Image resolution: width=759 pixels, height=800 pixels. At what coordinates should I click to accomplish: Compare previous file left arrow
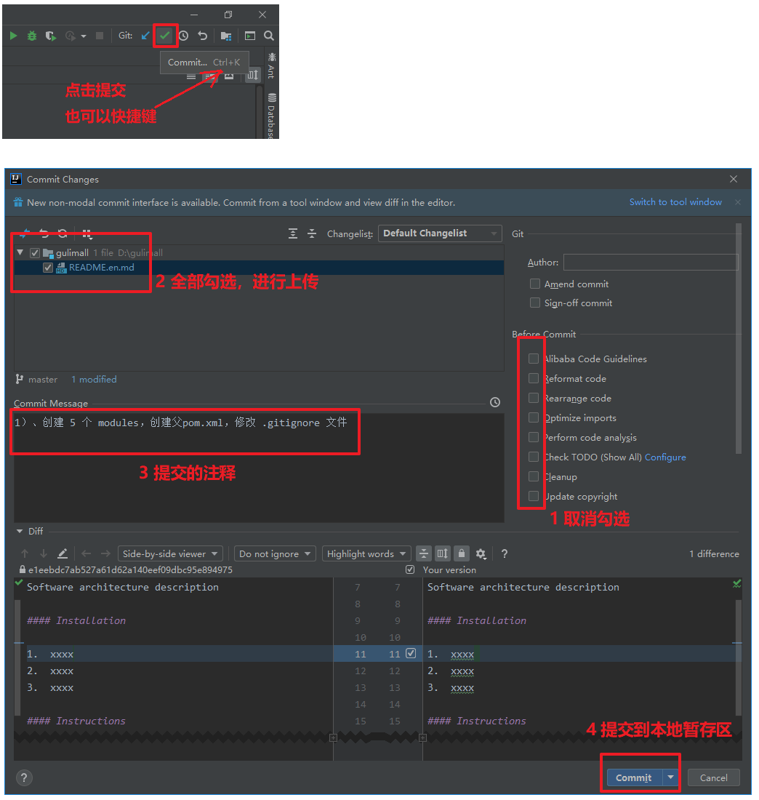tap(87, 553)
